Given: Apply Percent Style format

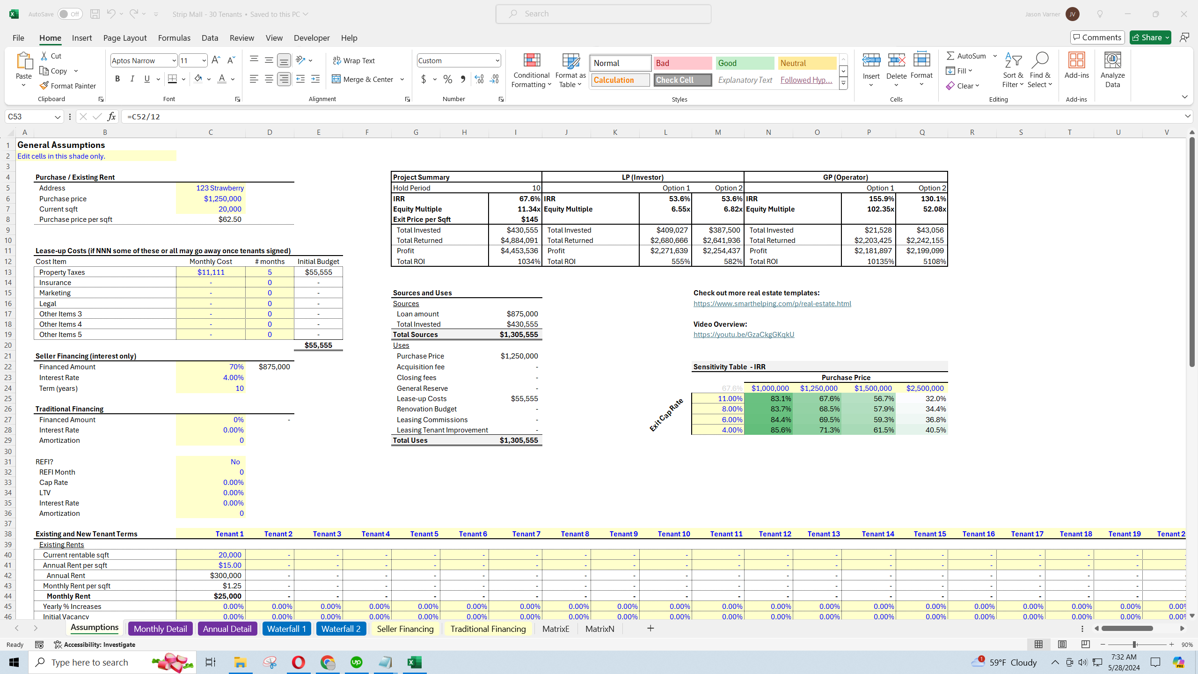Looking at the screenshot, I should tap(448, 79).
